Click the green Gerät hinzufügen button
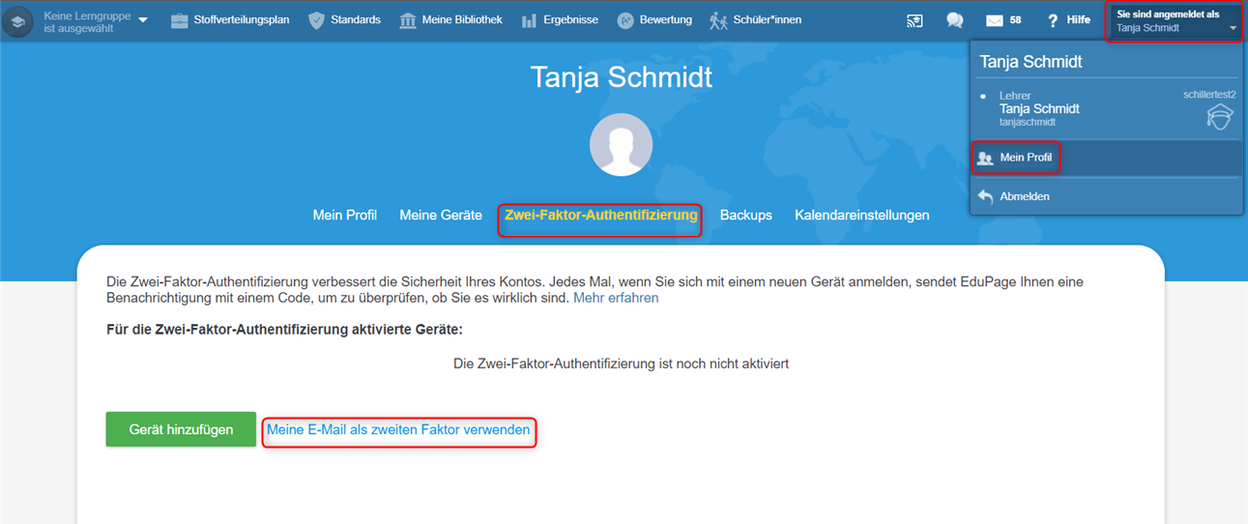Image resolution: width=1248 pixels, height=524 pixels. pyautogui.click(x=181, y=429)
